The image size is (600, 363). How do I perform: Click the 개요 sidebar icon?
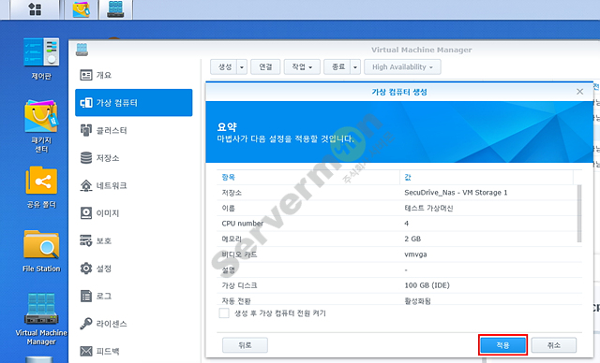click(x=86, y=75)
